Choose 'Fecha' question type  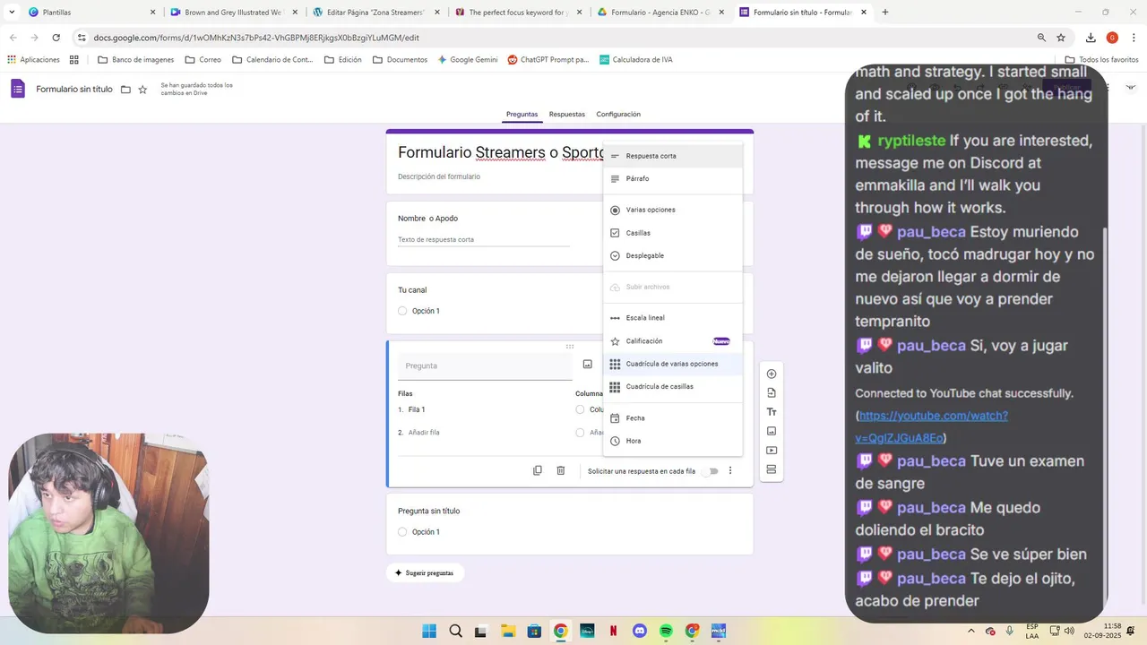point(673,418)
